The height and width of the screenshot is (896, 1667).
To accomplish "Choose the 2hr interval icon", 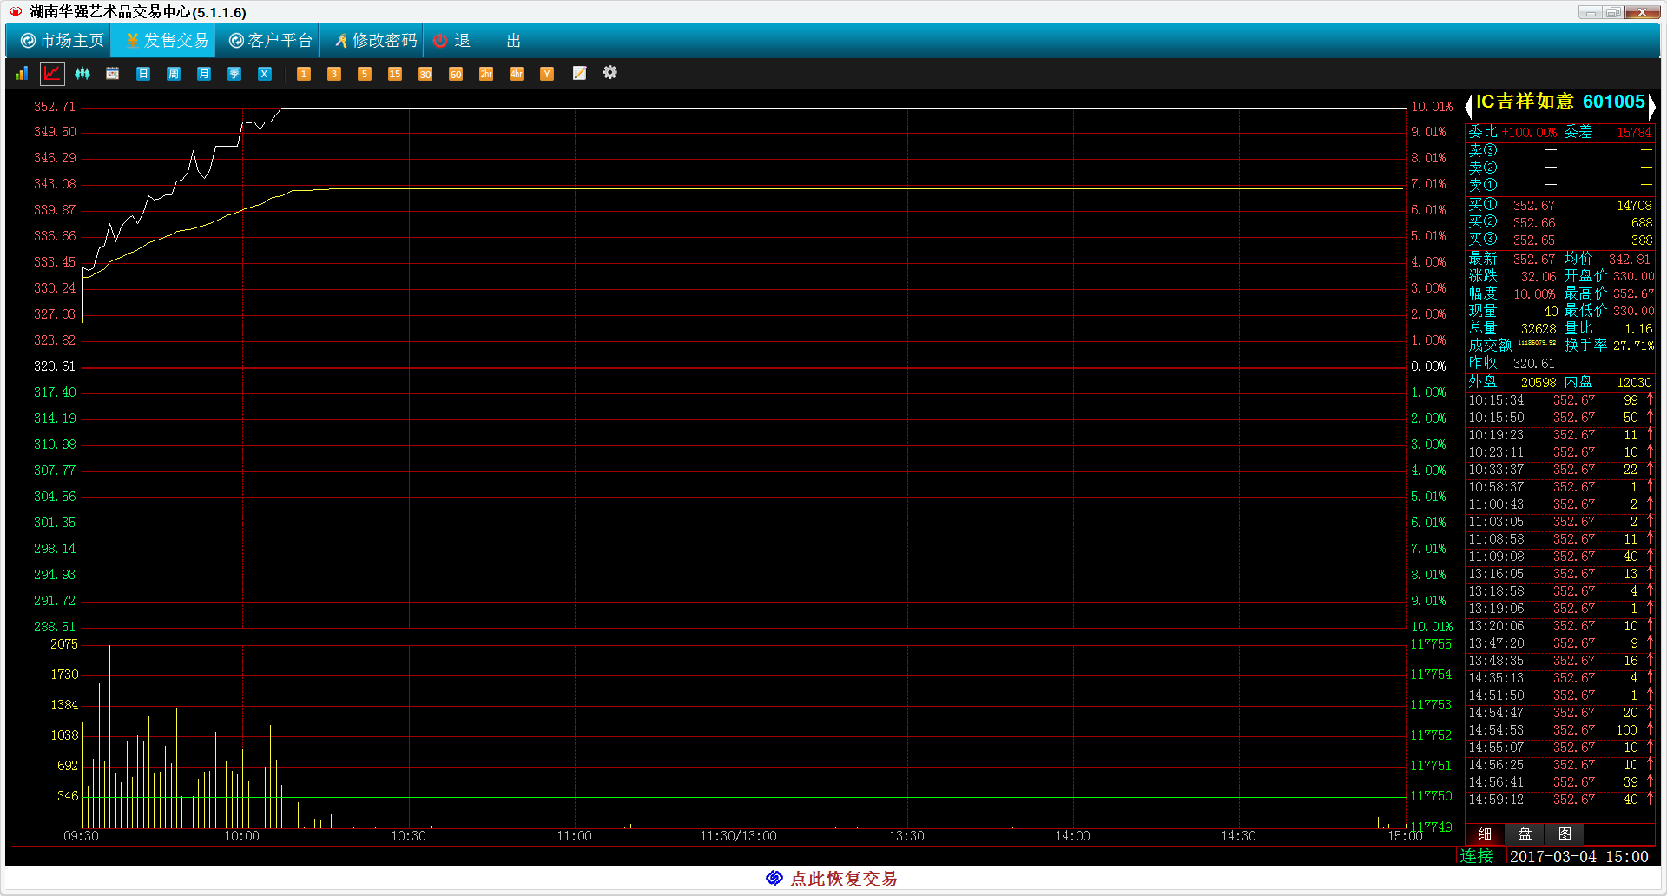I will pos(486,74).
